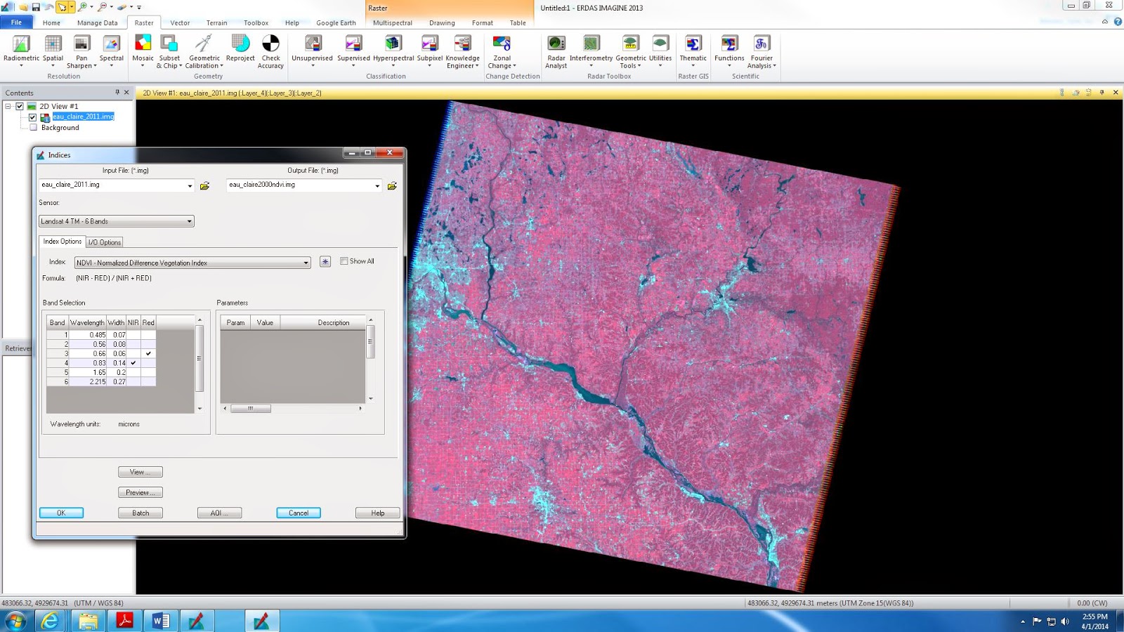Hide the eau_claire_2011.img layer
The height and width of the screenshot is (632, 1124).
click(32, 117)
